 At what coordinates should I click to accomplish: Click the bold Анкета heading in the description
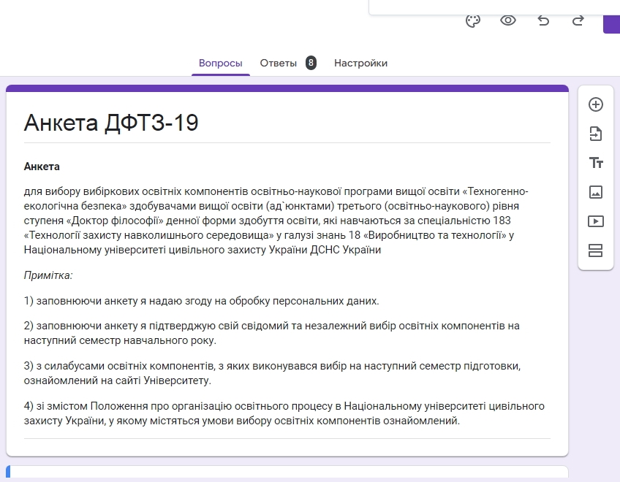click(x=42, y=167)
